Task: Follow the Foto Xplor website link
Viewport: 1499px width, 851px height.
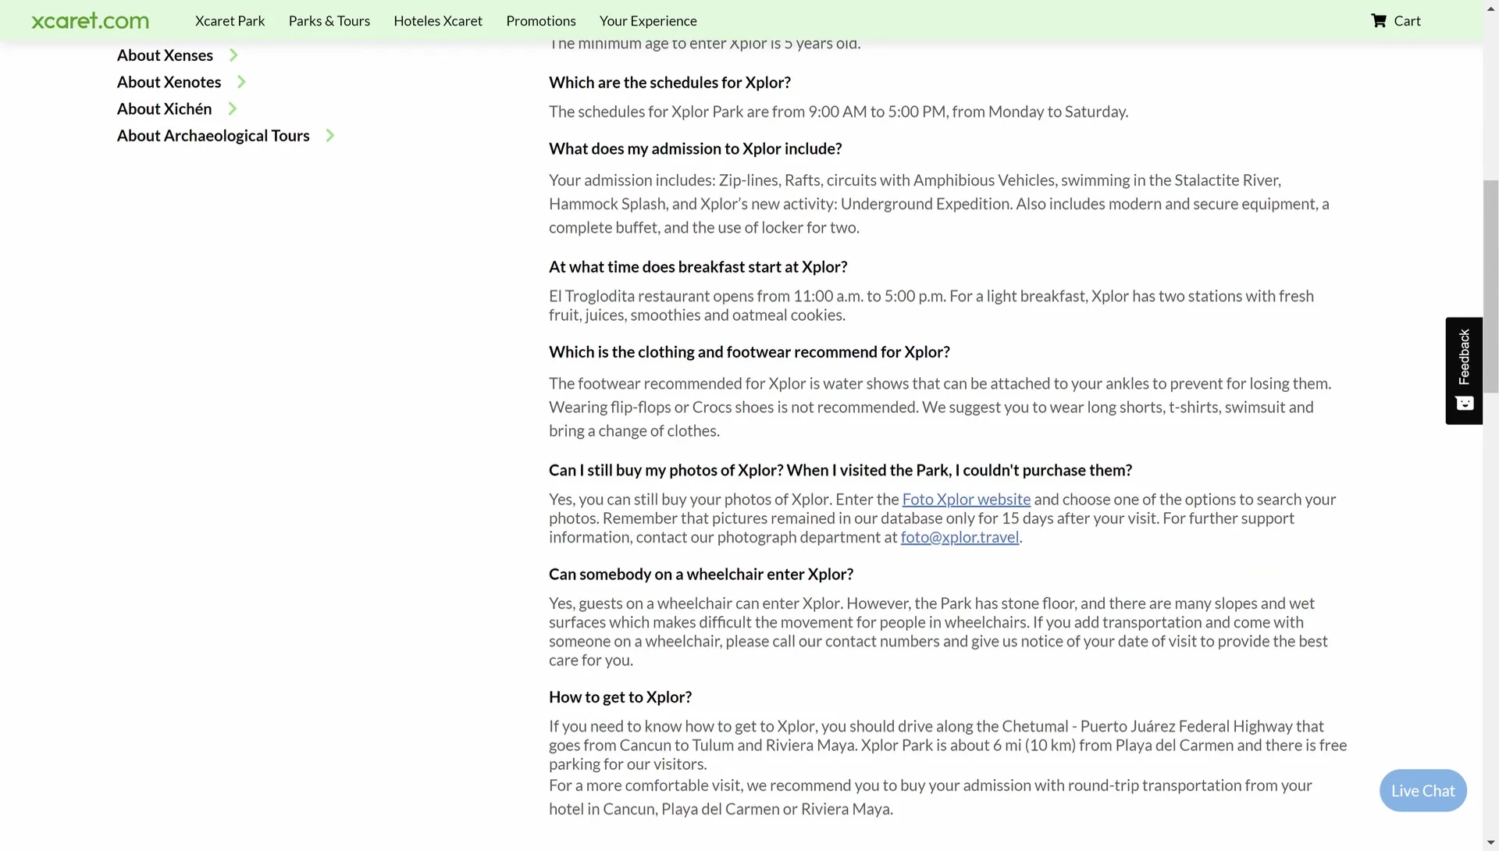Action: tap(967, 500)
